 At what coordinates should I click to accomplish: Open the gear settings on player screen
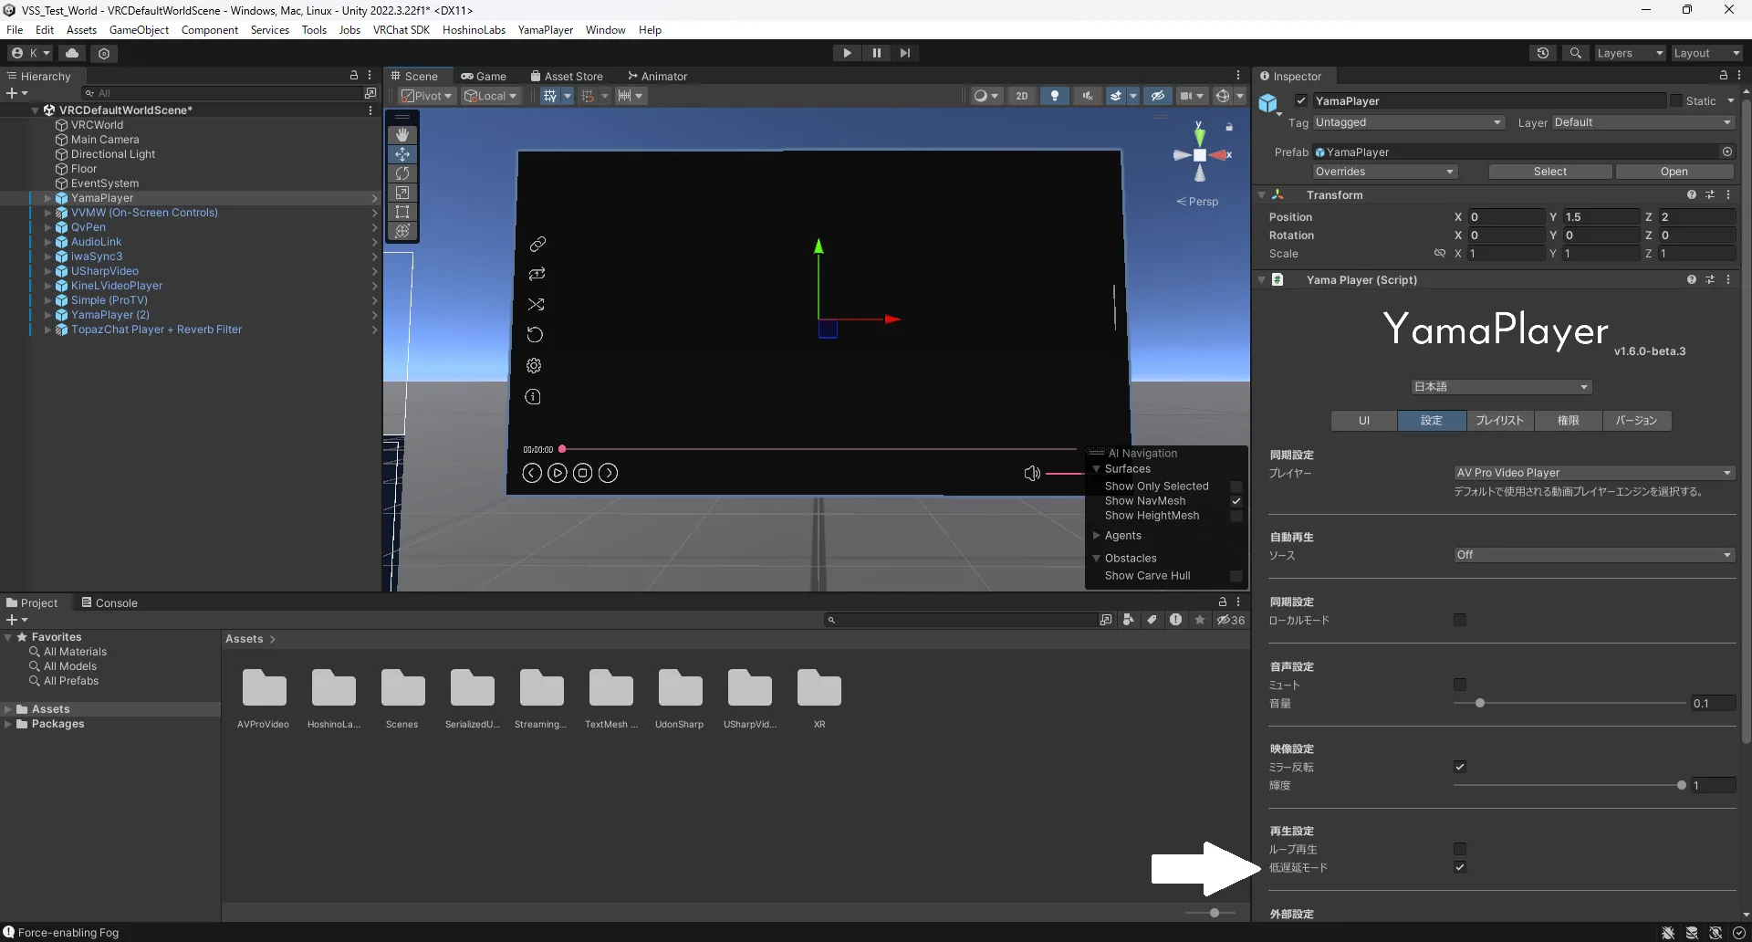point(534,366)
